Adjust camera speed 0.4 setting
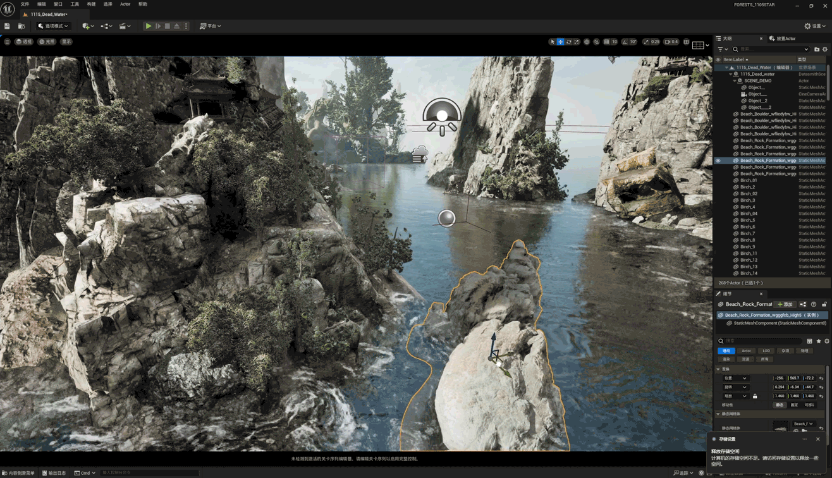832x478 pixels. 671,42
